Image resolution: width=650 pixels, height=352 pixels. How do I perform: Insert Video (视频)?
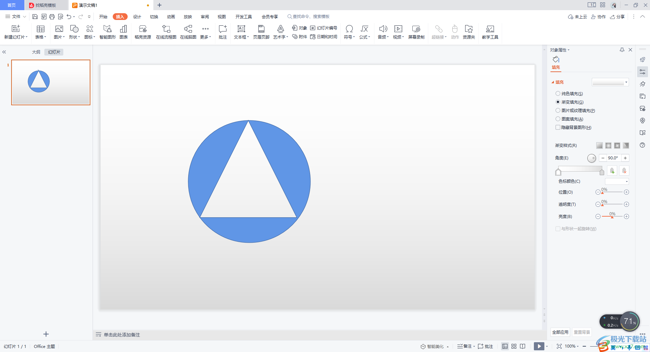(x=398, y=32)
